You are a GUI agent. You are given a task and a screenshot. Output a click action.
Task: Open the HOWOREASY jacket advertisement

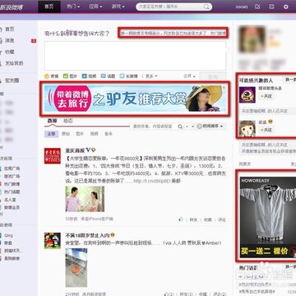click(268, 217)
